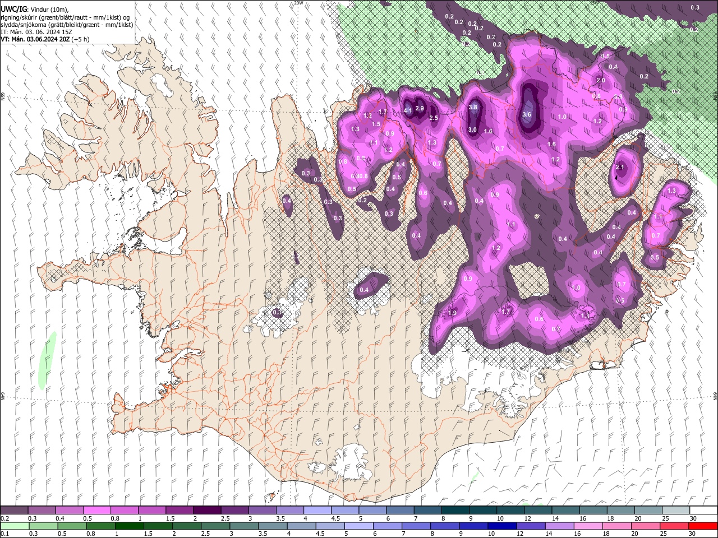Select the bright magenta 0.5 snow legend swatch
718x538 pixels.
[x=96, y=511]
